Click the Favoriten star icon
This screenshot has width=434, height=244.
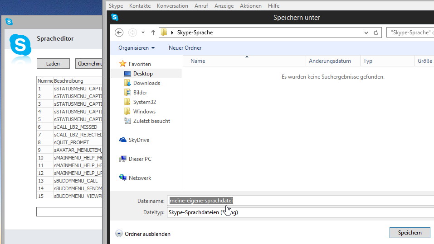tap(122, 64)
